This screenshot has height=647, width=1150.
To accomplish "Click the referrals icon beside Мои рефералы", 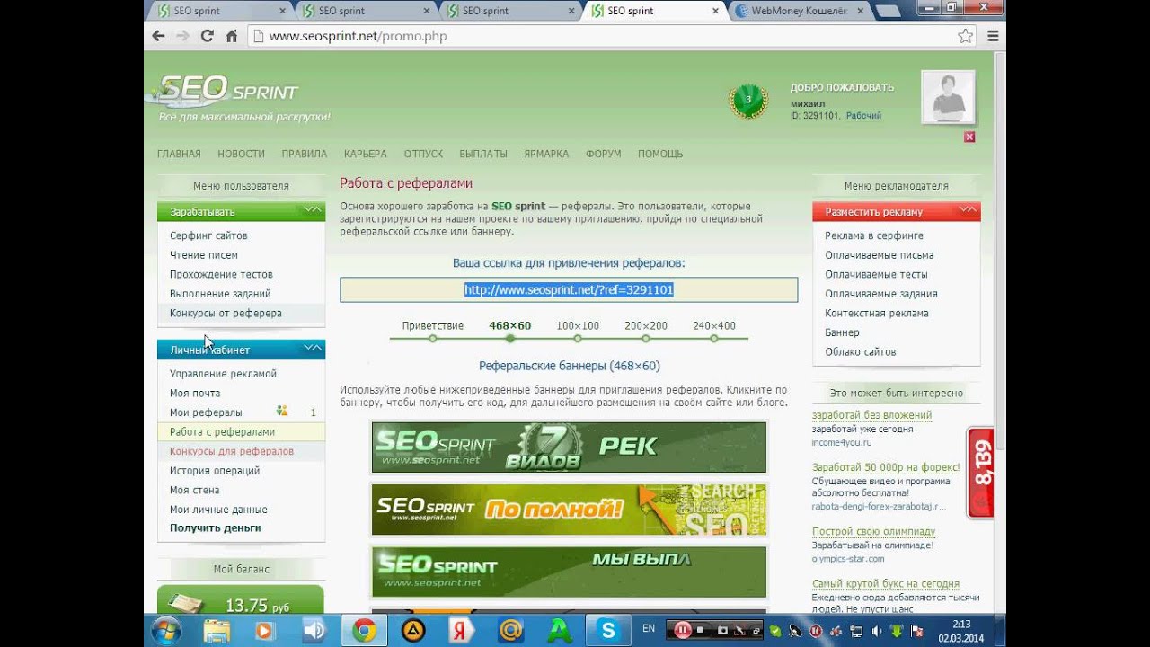I will click(x=282, y=412).
